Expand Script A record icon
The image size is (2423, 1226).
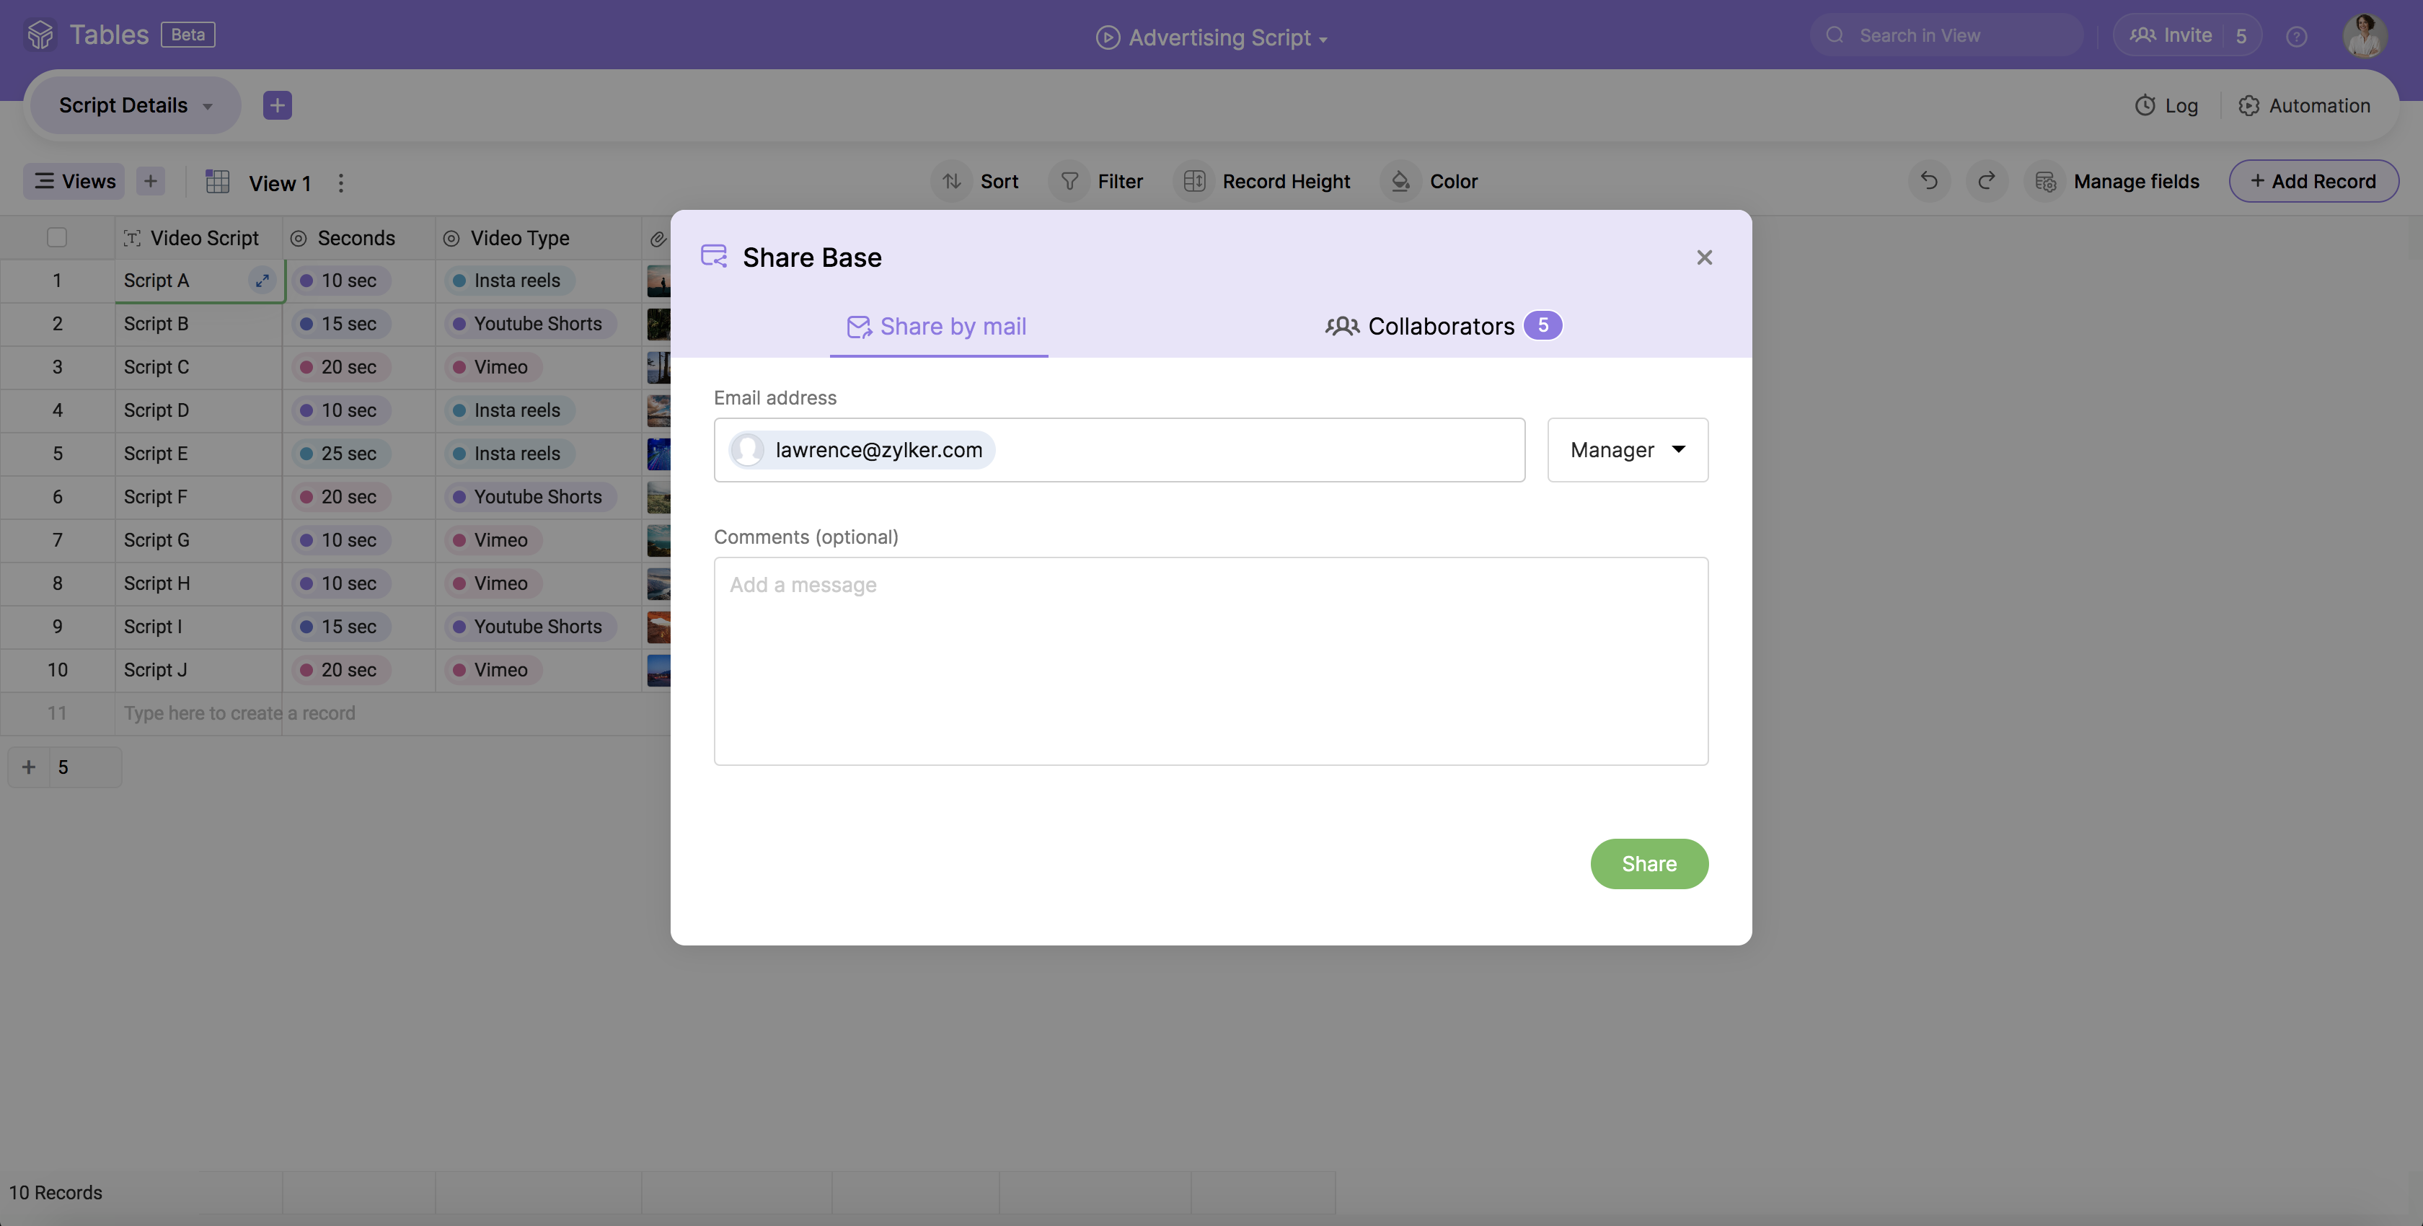262,281
